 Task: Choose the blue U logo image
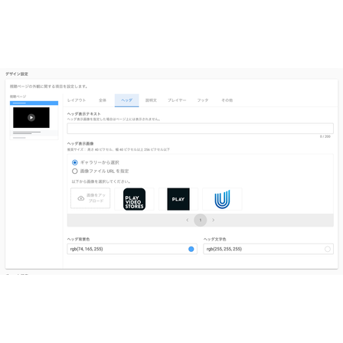click(x=222, y=199)
